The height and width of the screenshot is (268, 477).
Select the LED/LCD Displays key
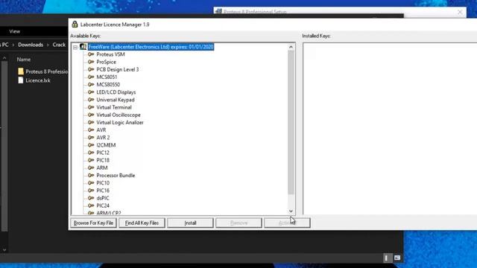[116, 92]
